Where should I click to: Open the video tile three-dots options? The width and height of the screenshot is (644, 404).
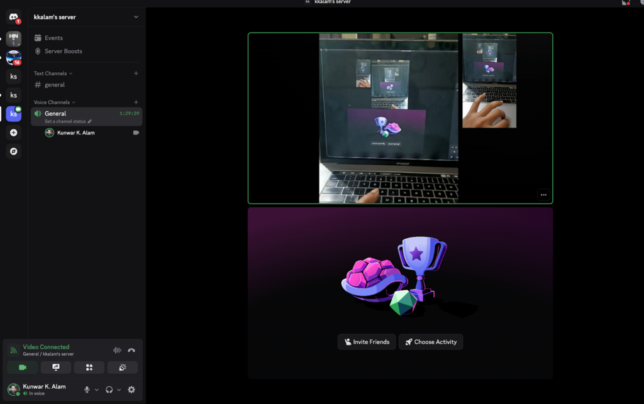(543, 195)
